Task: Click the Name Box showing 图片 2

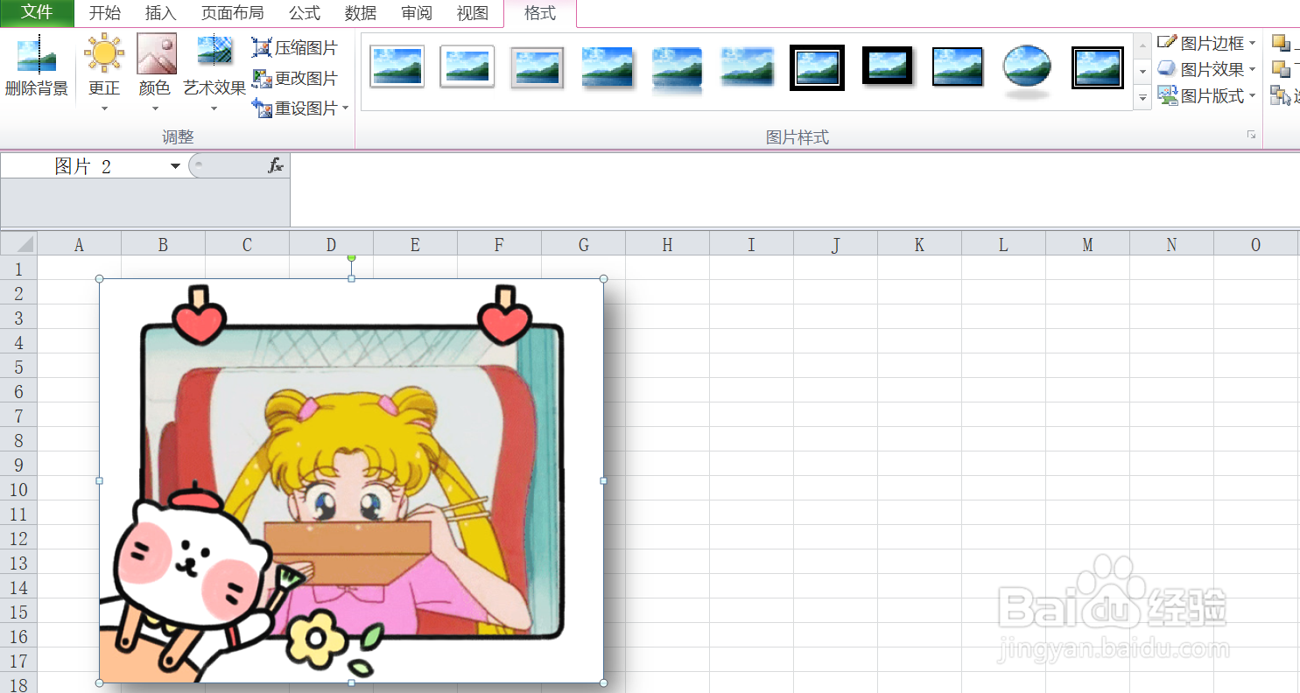Action: coord(84,166)
